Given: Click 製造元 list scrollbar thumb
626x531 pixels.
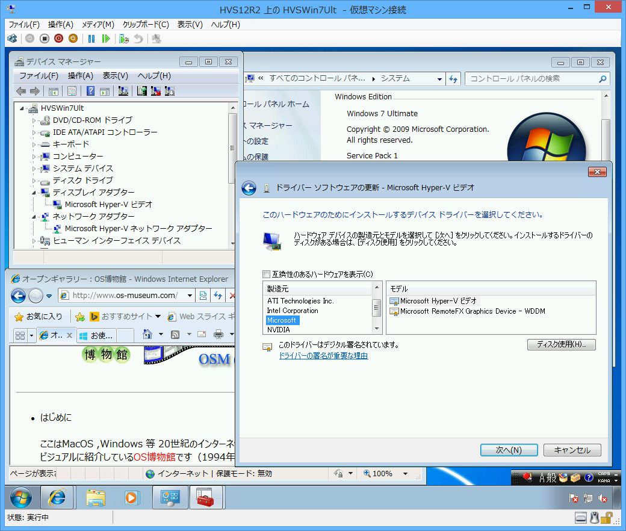Looking at the screenshot, I should point(376,308).
